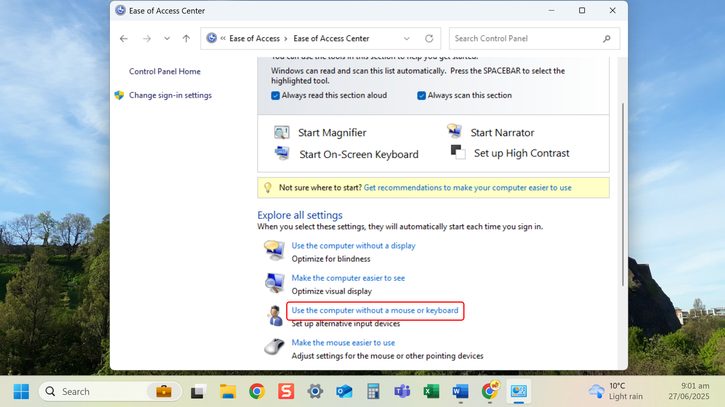The image size is (725, 407).
Task: Click the 'Make the computer easier to see' icon
Action: (x=275, y=283)
